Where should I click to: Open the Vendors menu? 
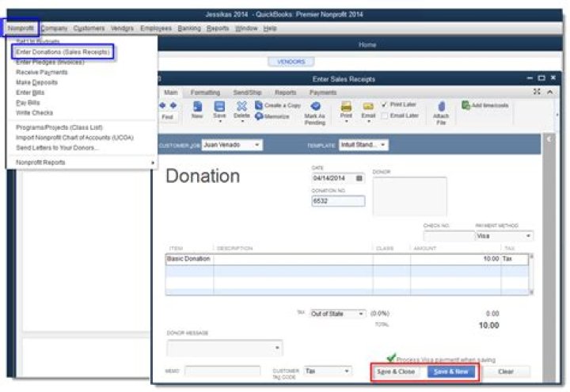tap(122, 28)
